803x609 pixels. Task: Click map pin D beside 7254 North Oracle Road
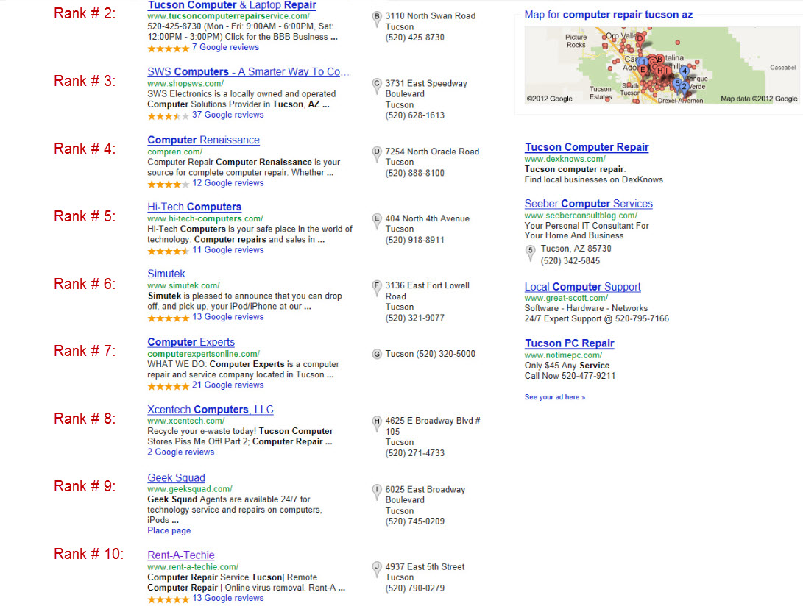click(x=377, y=154)
